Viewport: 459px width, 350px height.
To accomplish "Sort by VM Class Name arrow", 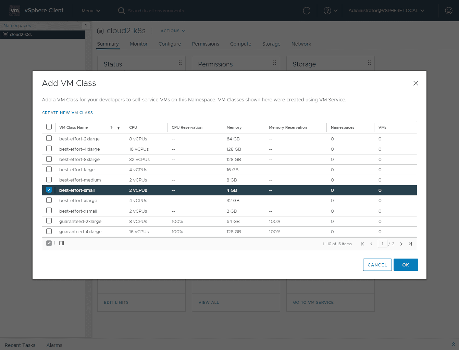I will pyautogui.click(x=111, y=127).
